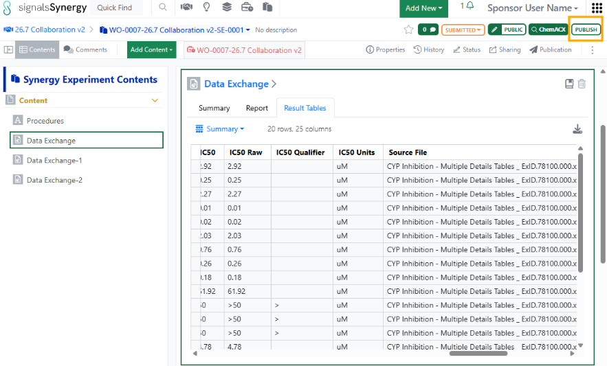Click the 4.78 IC50 Raw cell
This screenshot has height=366, width=607.
click(247, 346)
